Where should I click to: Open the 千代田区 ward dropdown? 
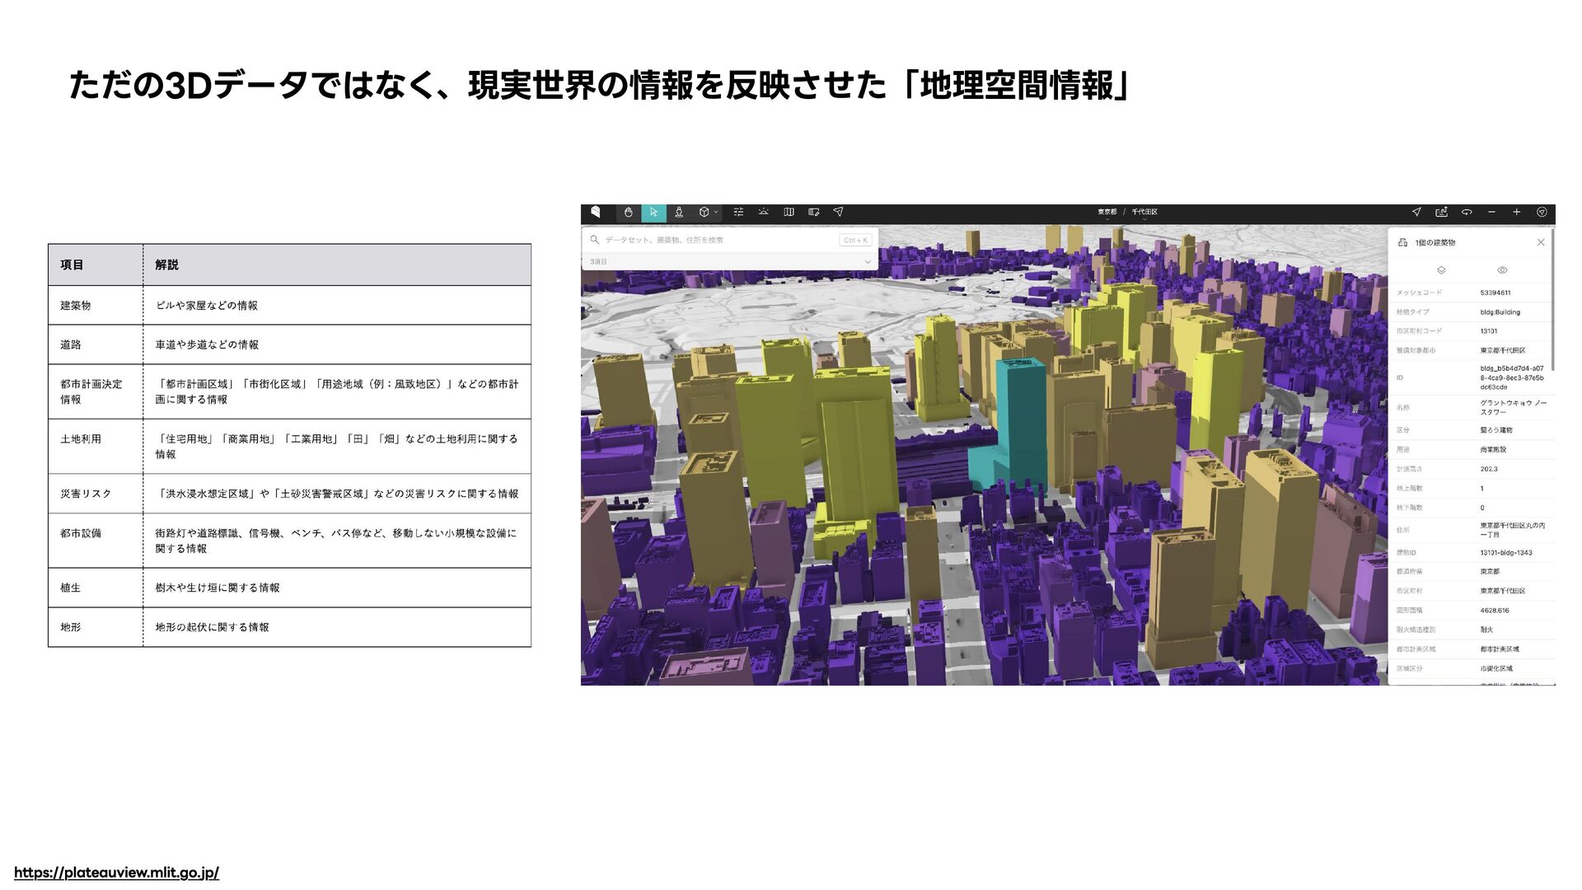click(x=1144, y=213)
